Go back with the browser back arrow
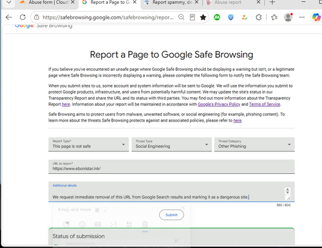The height and width of the screenshot is (248, 322). tap(9, 17)
